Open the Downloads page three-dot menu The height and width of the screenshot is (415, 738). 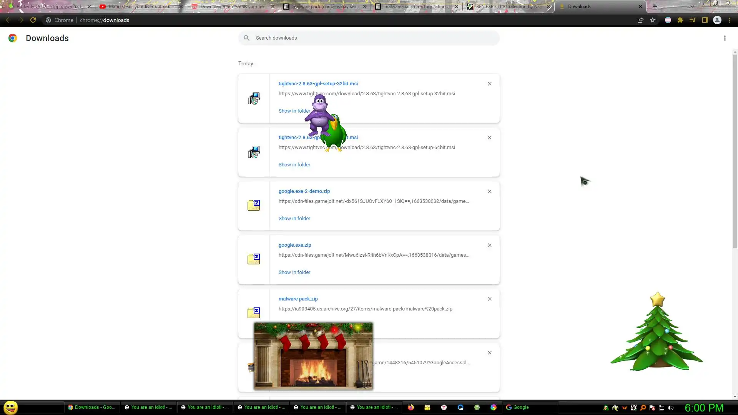point(725,38)
